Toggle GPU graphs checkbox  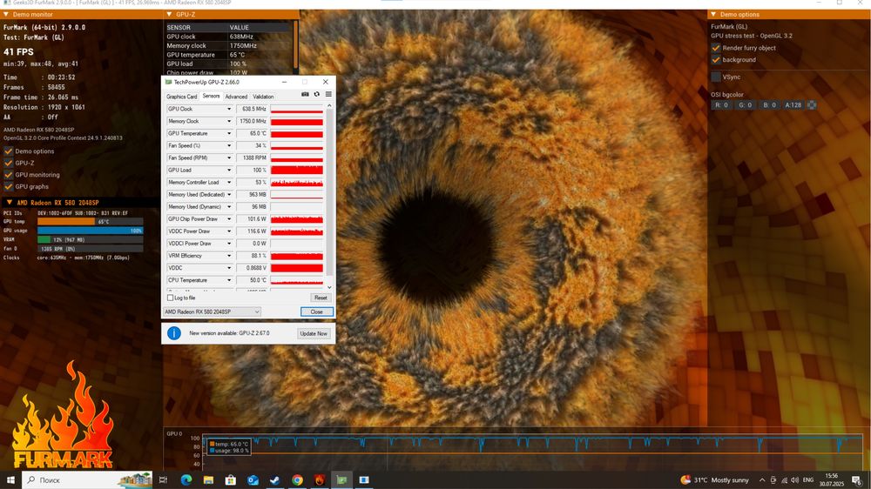[x=9, y=186]
